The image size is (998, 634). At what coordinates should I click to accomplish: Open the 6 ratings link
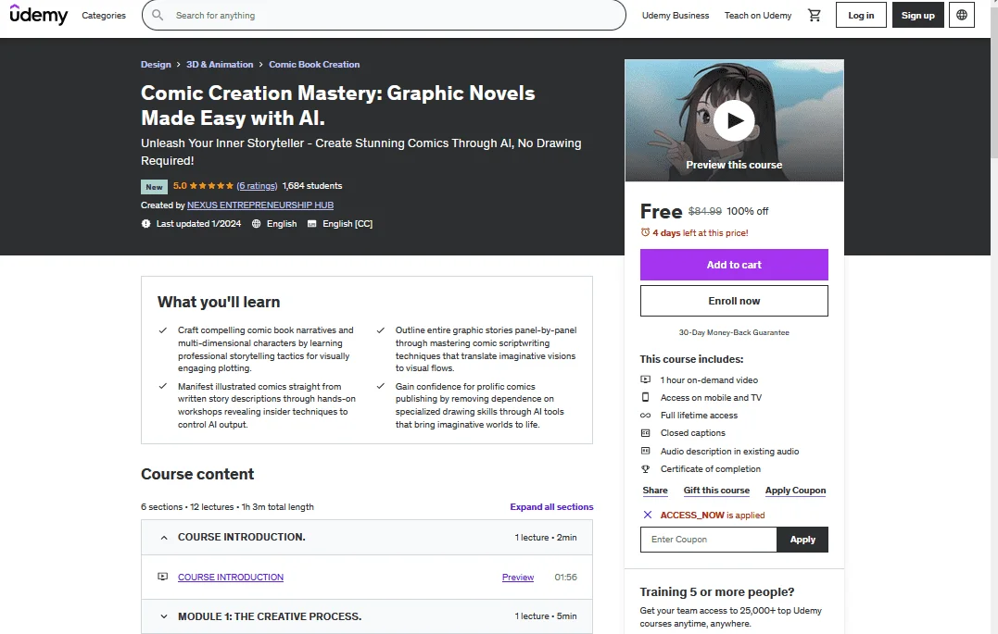click(x=257, y=186)
